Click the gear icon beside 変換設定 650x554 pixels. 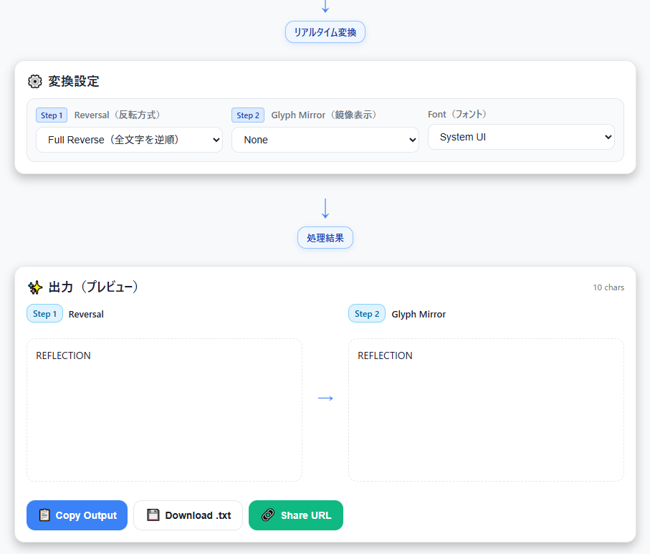(34, 82)
